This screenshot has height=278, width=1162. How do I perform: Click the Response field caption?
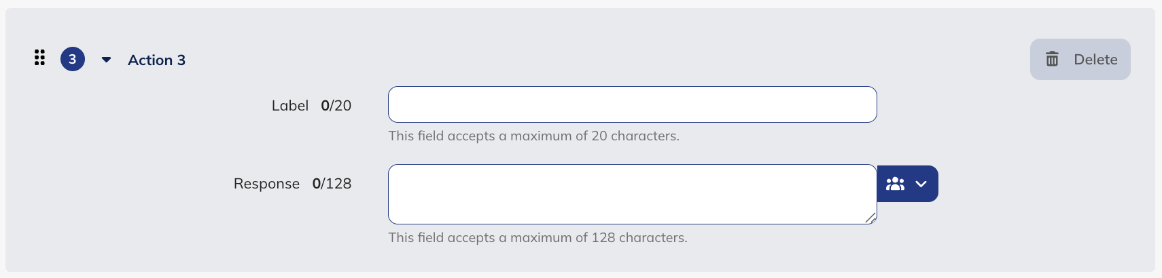click(x=266, y=184)
